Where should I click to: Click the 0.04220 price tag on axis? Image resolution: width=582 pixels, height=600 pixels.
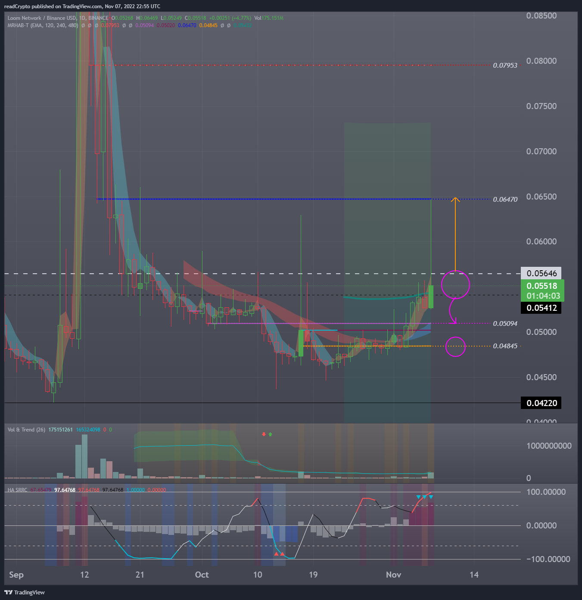pyautogui.click(x=542, y=403)
